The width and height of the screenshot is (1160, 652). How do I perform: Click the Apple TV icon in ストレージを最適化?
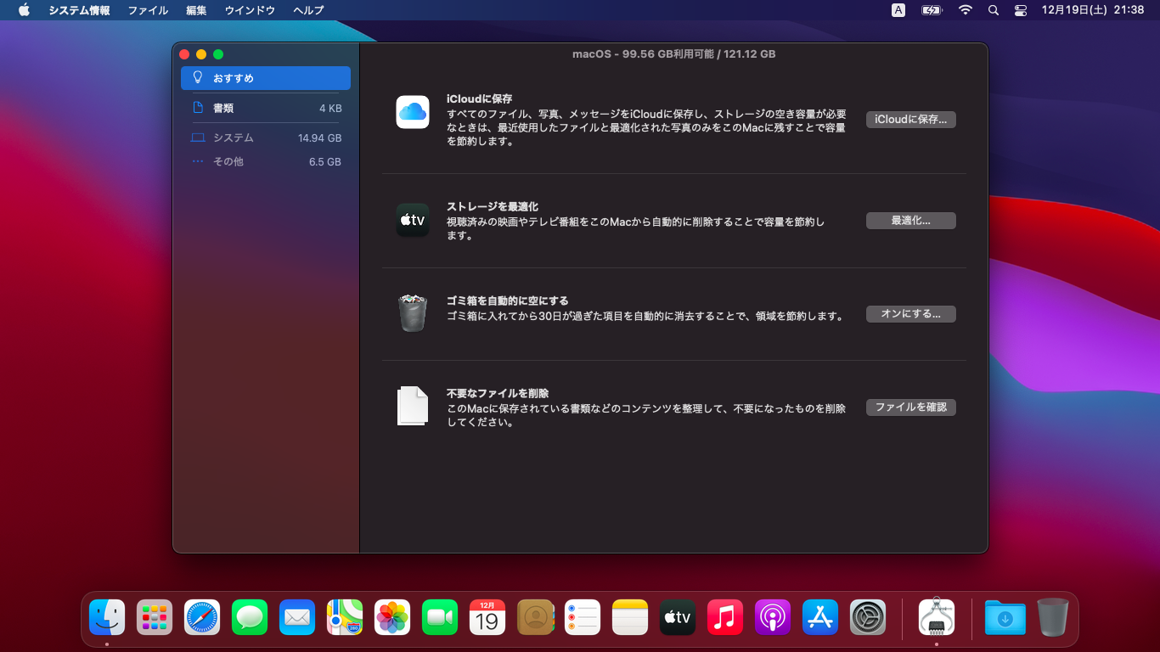click(413, 220)
